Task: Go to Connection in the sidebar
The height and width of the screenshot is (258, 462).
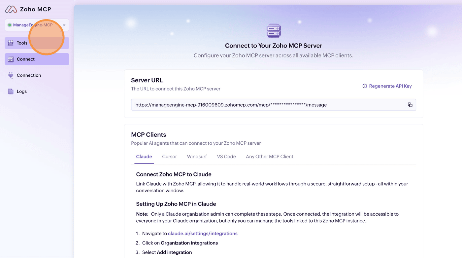Action: click(29, 75)
